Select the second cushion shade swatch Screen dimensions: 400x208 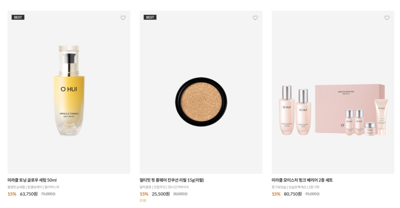(145, 201)
